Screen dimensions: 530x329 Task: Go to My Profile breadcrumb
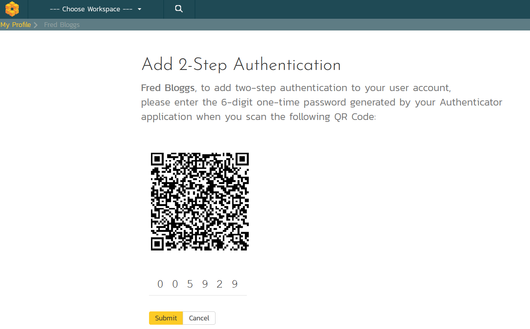click(x=16, y=25)
